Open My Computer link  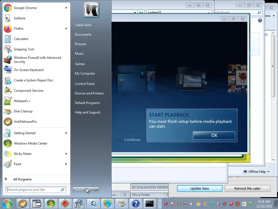[x=85, y=73]
